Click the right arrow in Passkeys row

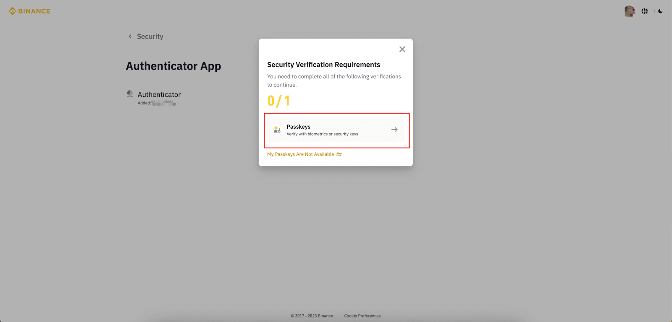[x=394, y=130]
